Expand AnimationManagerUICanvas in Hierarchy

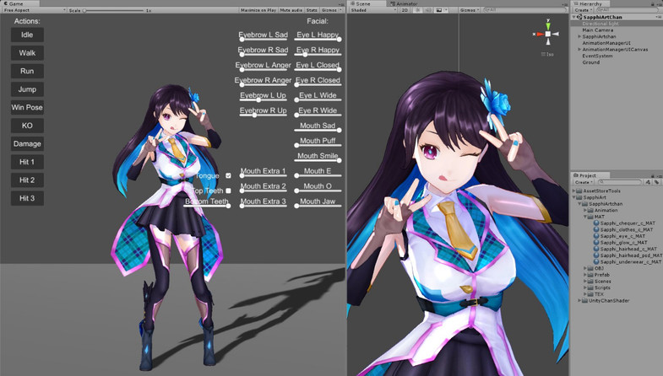tap(579, 50)
